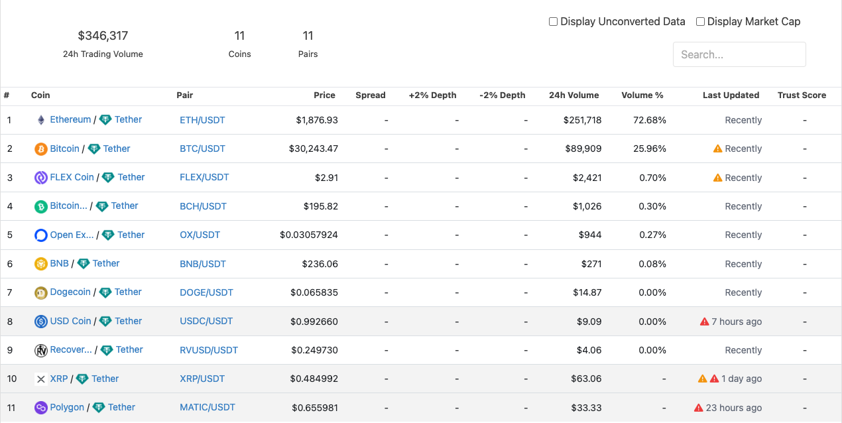Viewport: 842px width, 423px height.
Task: Click the red warning icon in XRP/USDT row
Action: 714,379
